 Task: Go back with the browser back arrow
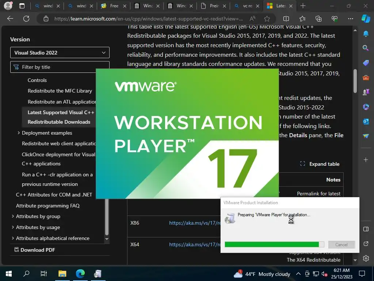pos(10,19)
